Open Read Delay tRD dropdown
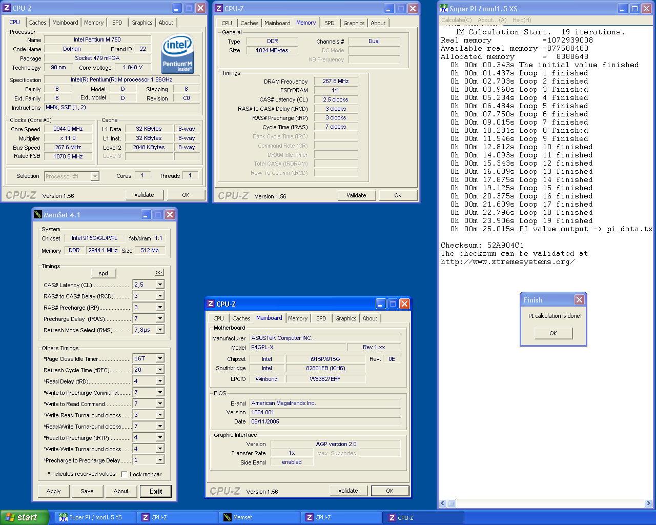Screen dimensions: 656x525 pos(160,381)
